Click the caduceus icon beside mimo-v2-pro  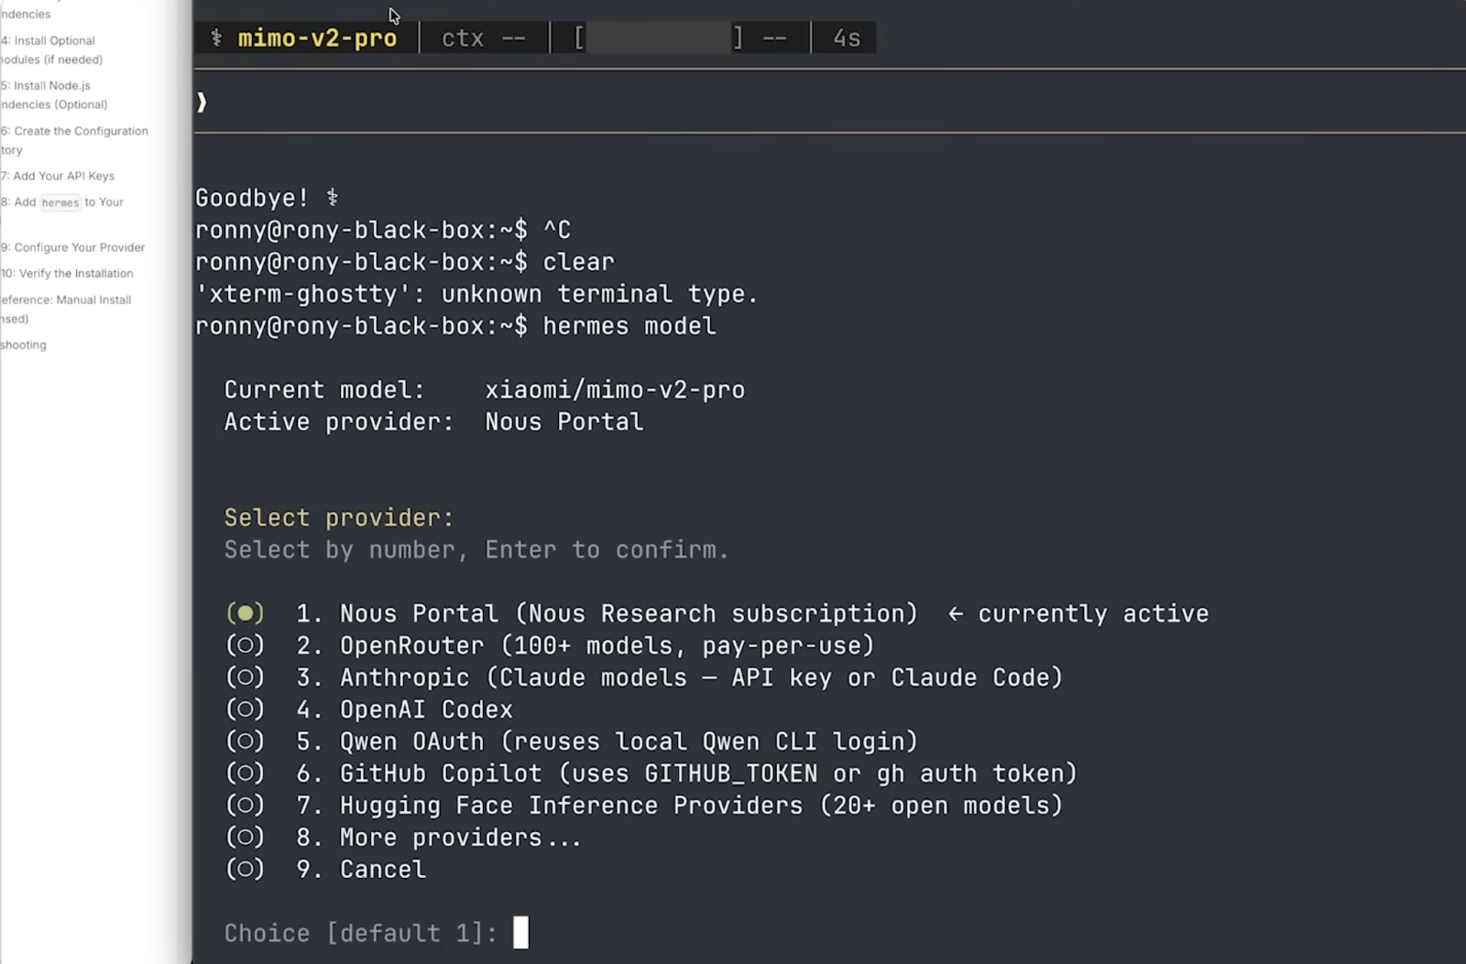216,38
